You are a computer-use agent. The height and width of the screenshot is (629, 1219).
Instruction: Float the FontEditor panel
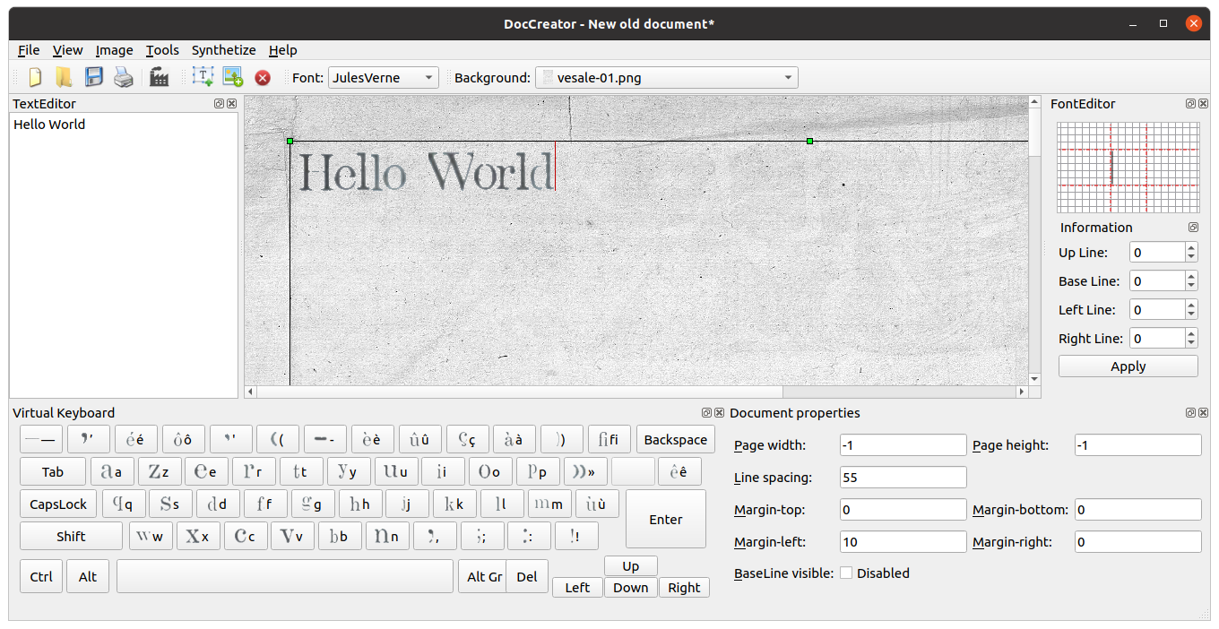click(x=1191, y=104)
